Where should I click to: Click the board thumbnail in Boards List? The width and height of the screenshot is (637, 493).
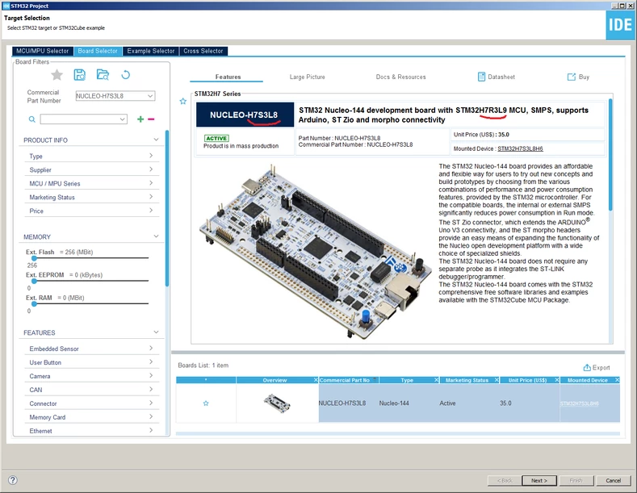(277, 403)
